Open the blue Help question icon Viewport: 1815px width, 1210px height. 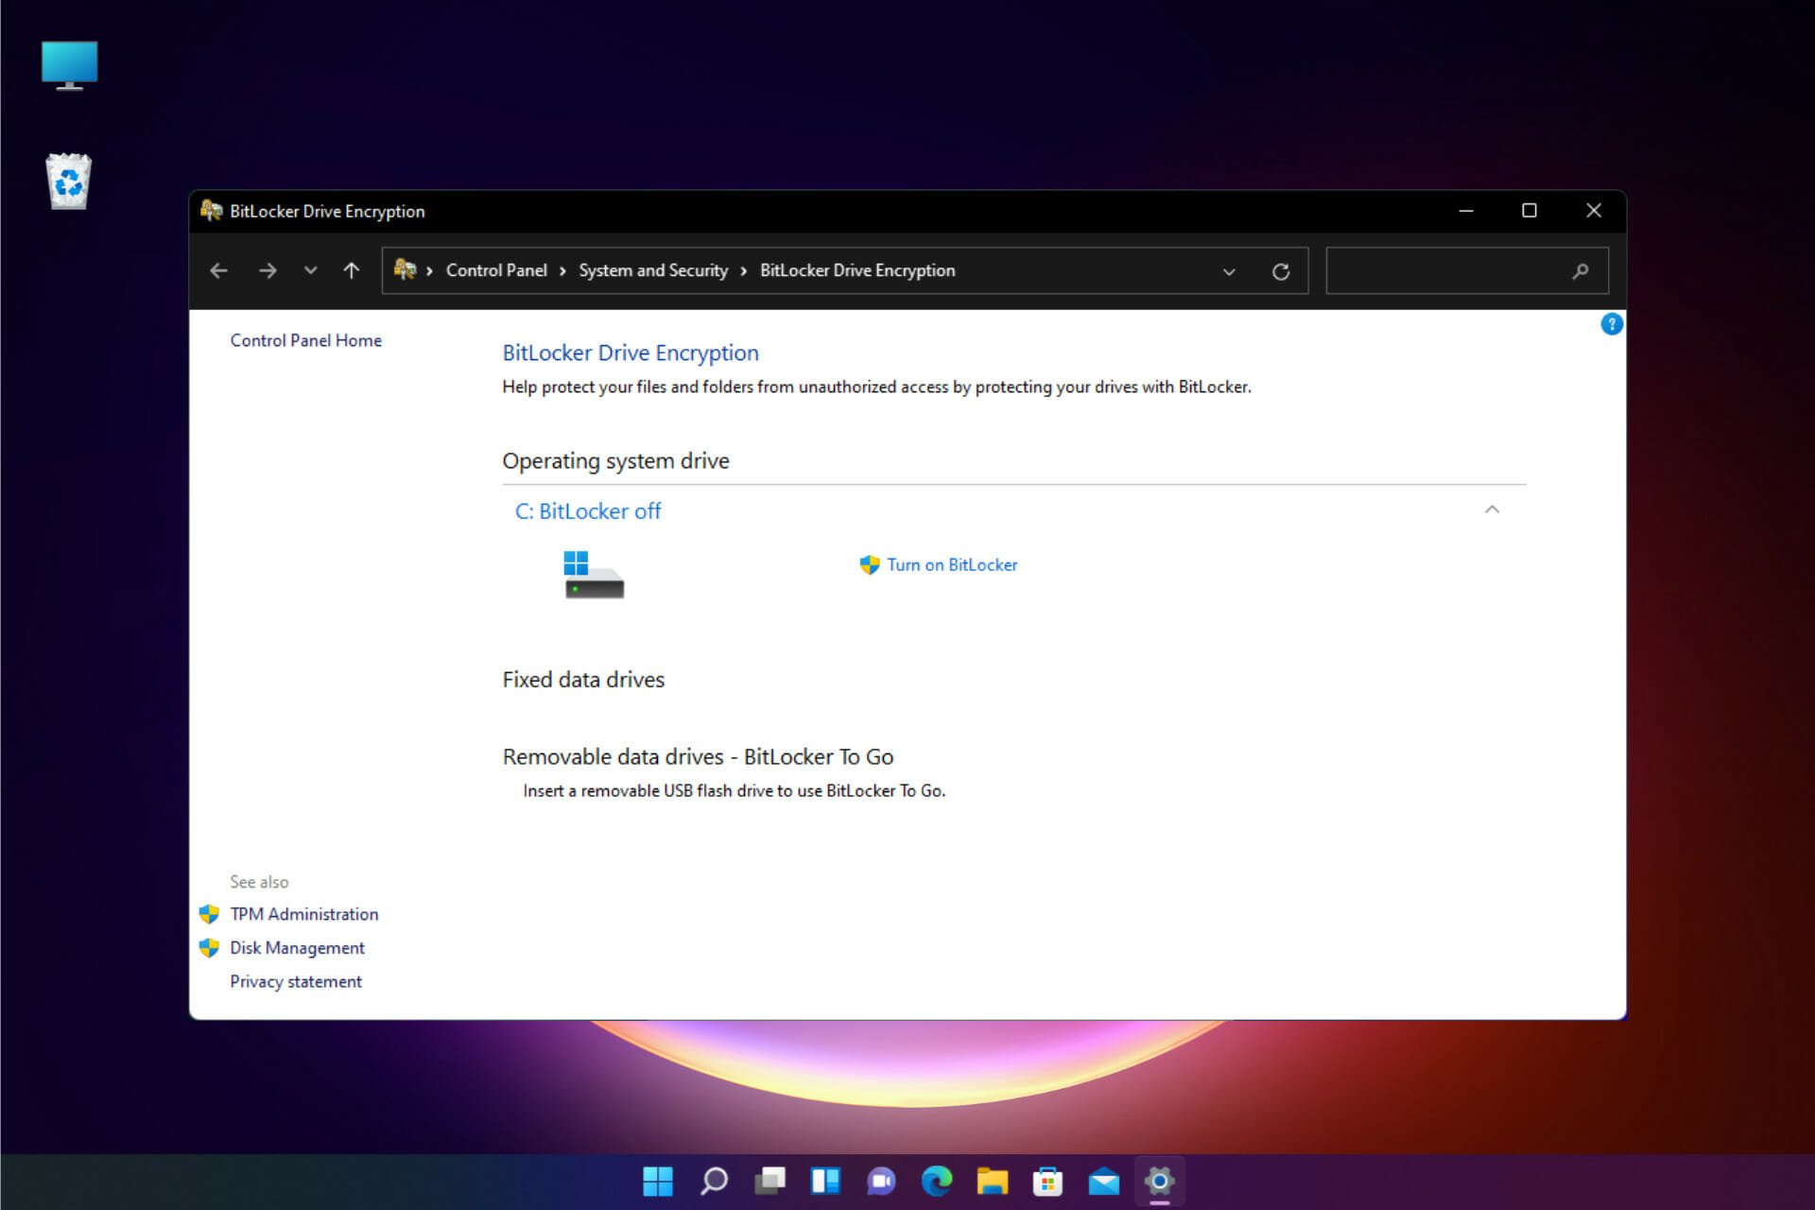[x=1612, y=324]
